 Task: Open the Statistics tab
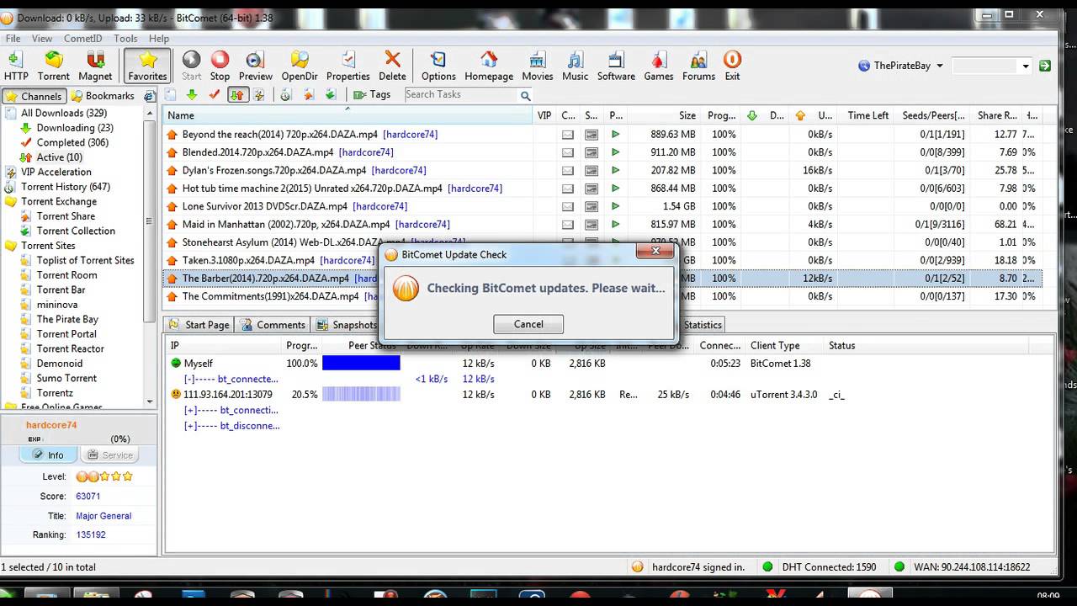pyautogui.click(x=703, y=325)
